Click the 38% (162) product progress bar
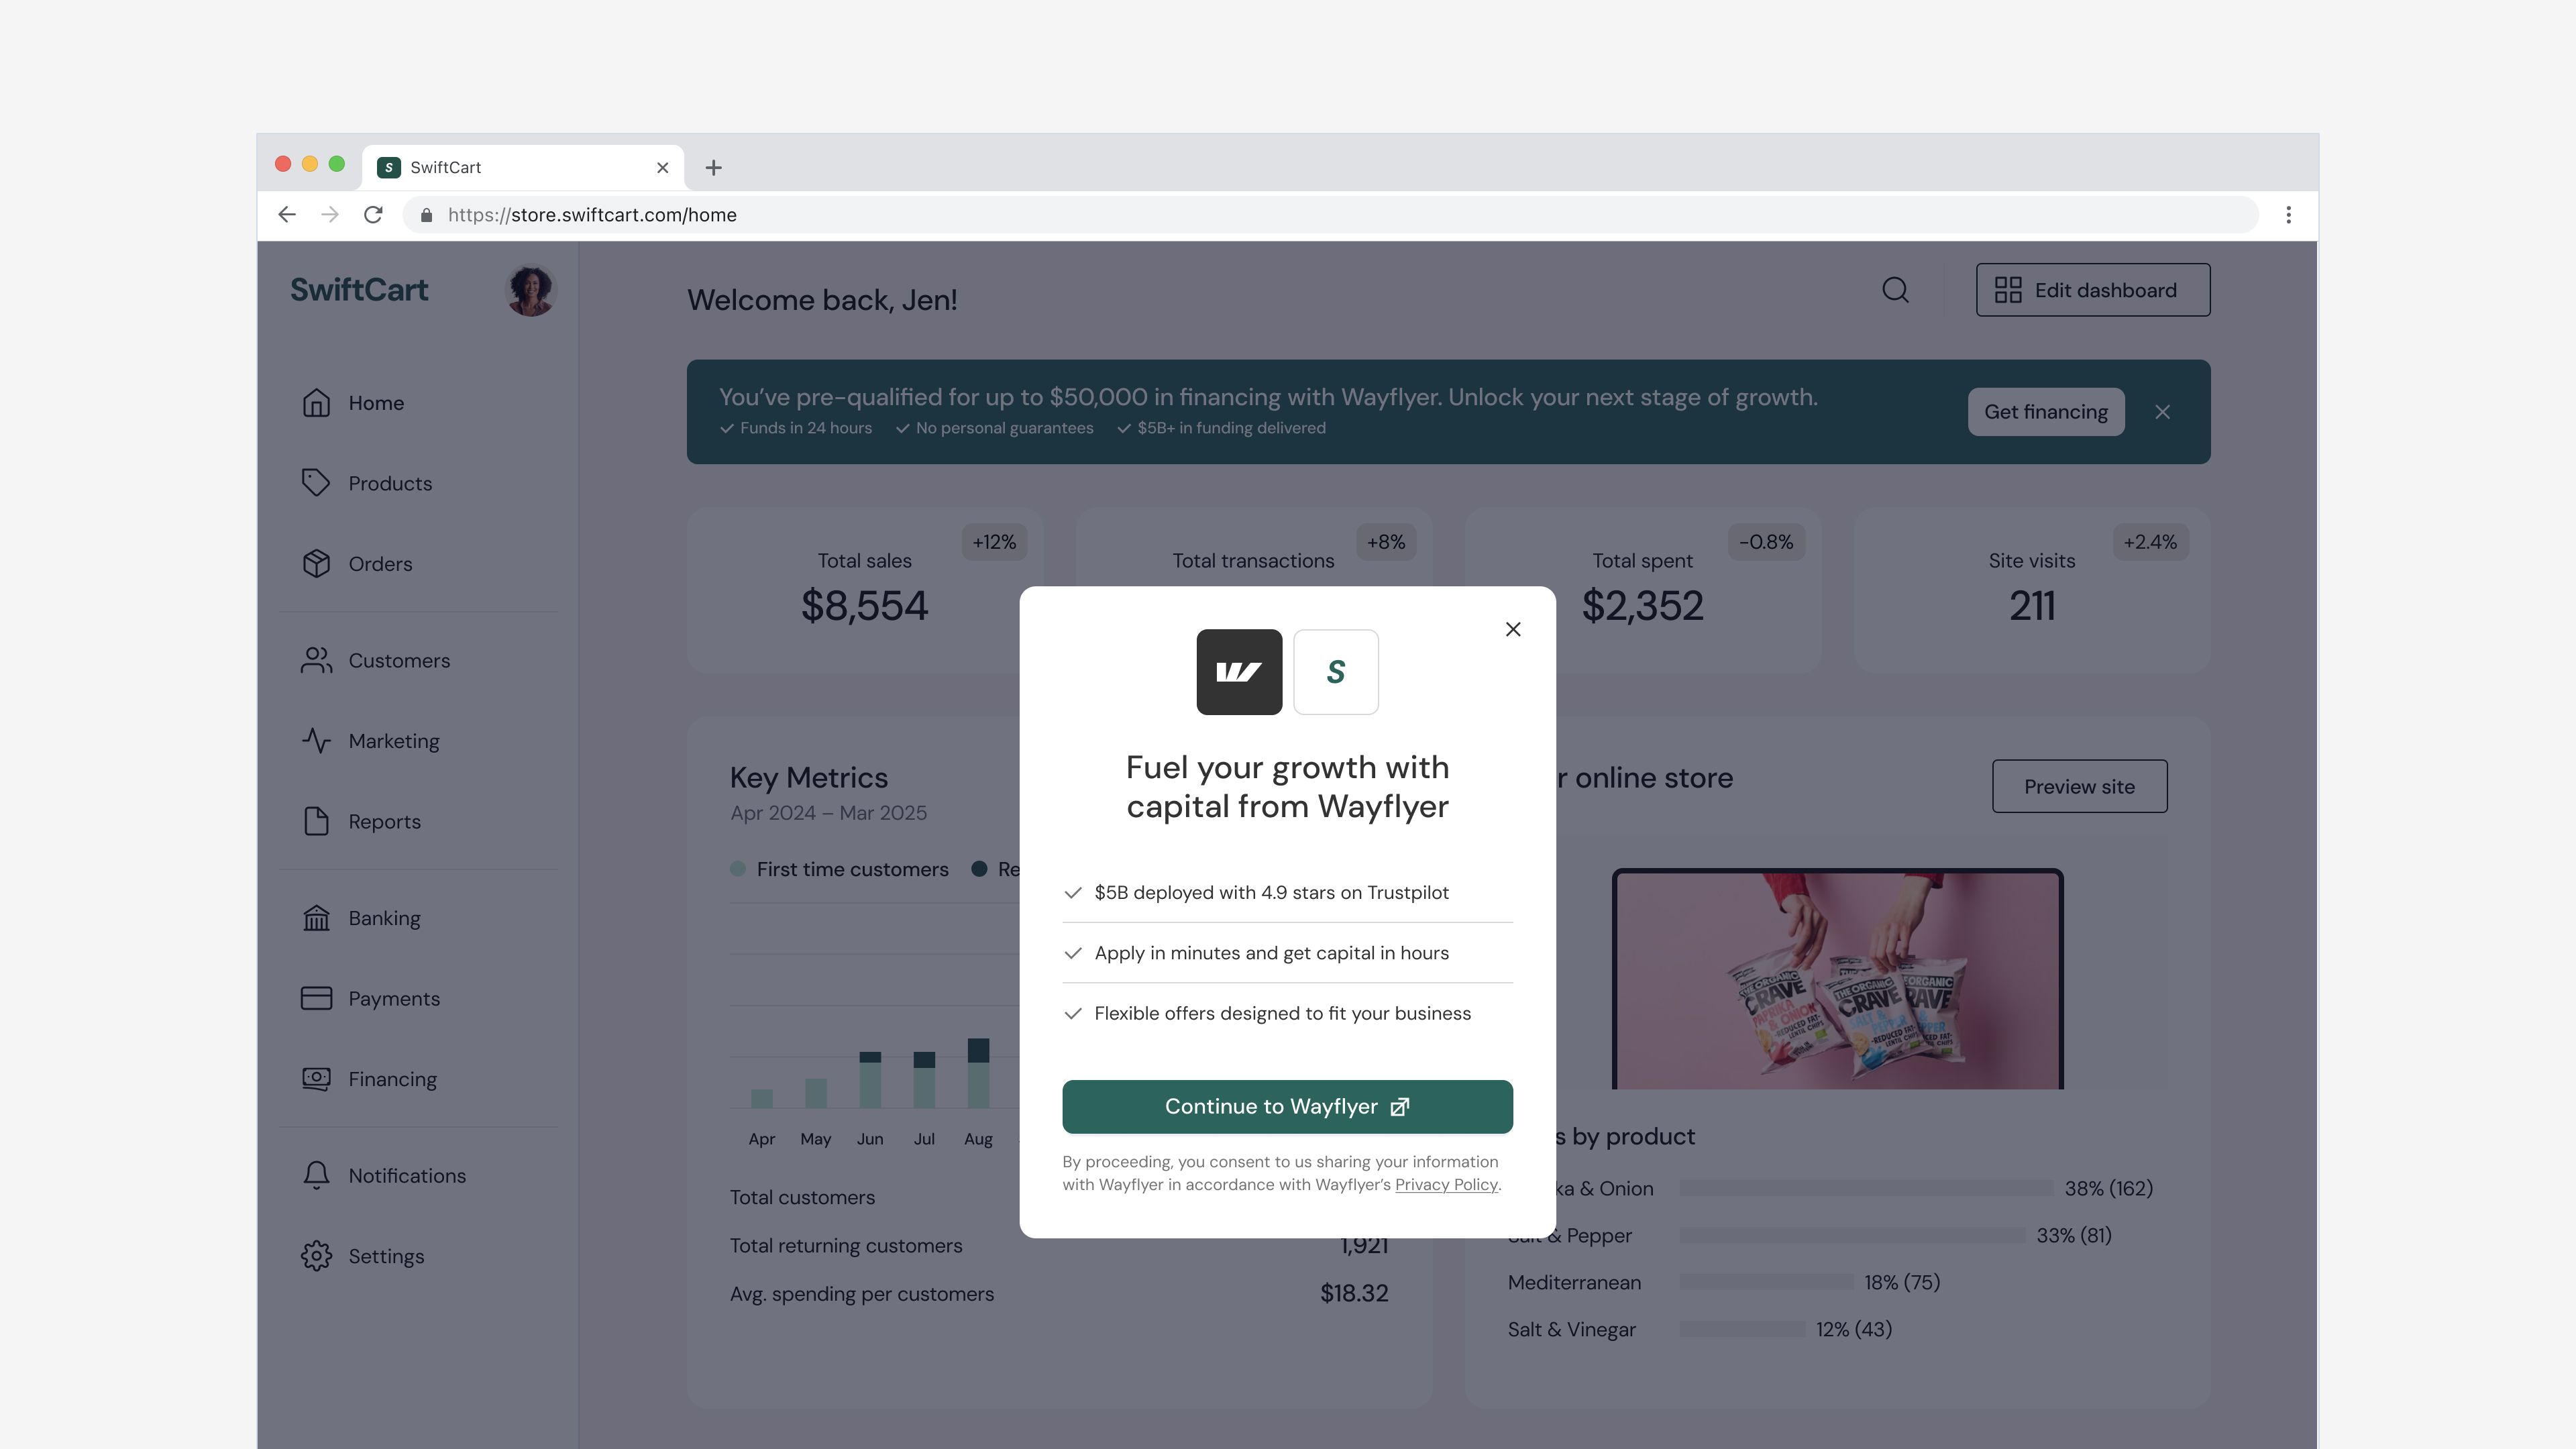Viewport: 2576px width, 1449px height. click(x=1866, y=1188)
